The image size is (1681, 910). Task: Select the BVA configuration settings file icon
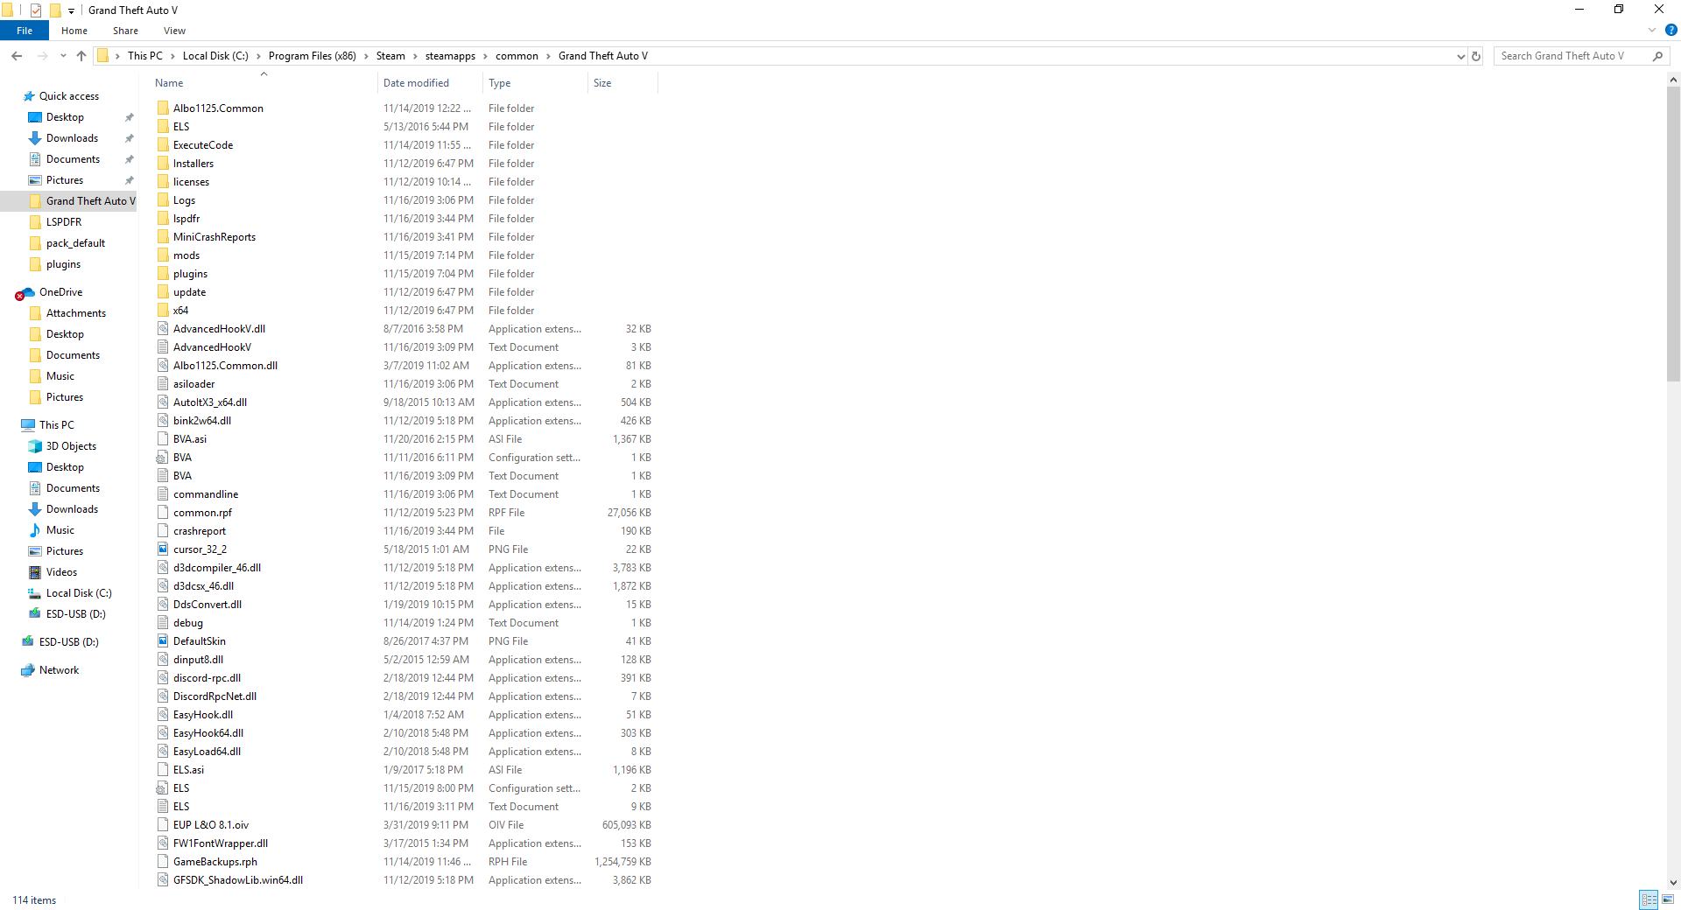[162, 458]
